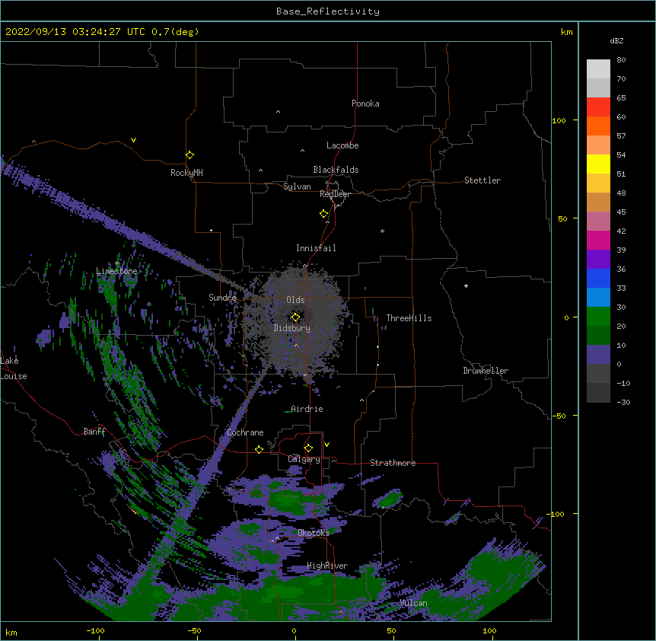Click the Vulcan label

(413, 603)
